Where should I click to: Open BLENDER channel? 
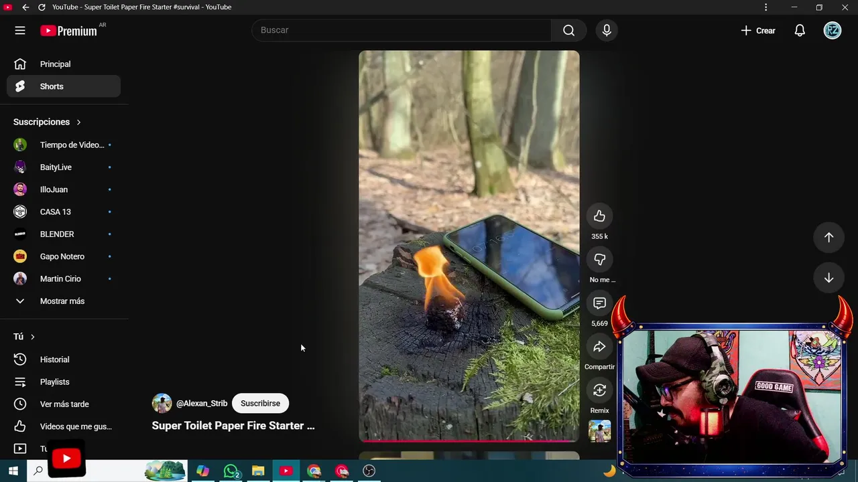tap(64, 234)
